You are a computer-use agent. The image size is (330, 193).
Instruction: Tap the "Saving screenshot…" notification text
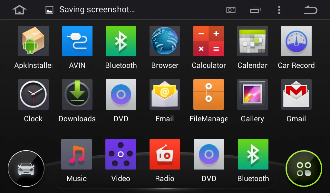97,9
